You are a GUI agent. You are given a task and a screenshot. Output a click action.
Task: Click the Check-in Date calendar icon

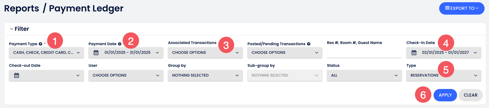click(414, 52)
